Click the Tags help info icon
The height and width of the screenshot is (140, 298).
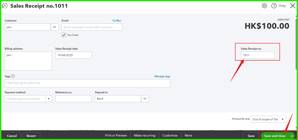(x=13, y=76)
